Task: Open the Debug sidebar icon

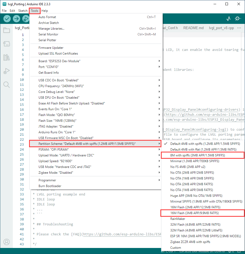Action: pyautogui.click(x=7, y=71)
